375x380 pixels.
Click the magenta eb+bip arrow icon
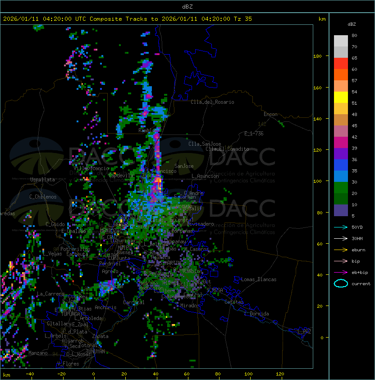click(341, 273)
